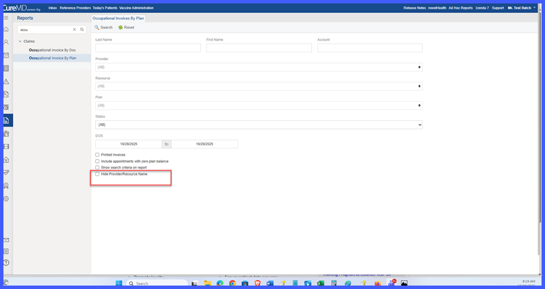Open the Plan dropdown
This screenshot has height=289, width=545.
click(259, 105)
